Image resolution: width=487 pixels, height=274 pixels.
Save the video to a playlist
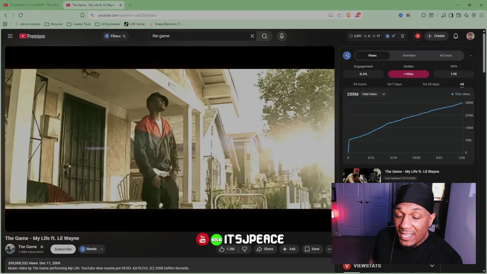click(312, 249)
